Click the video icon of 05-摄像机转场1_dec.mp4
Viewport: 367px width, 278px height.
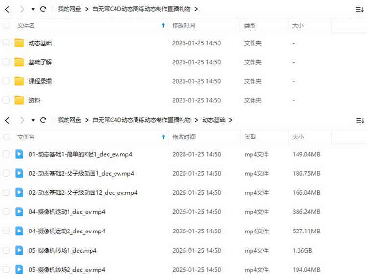coord(19,250)
